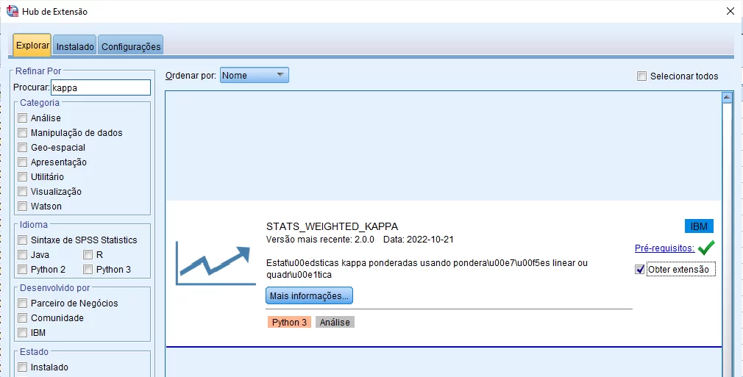Enable the Selecionar todos checkbox
Viewport: 743px width, 377px height.
(641, 76)
